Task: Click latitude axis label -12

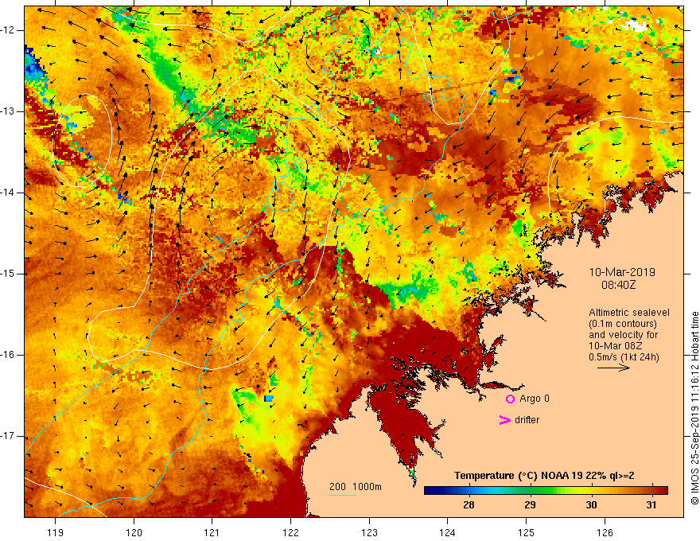Action: click(8, 30)
